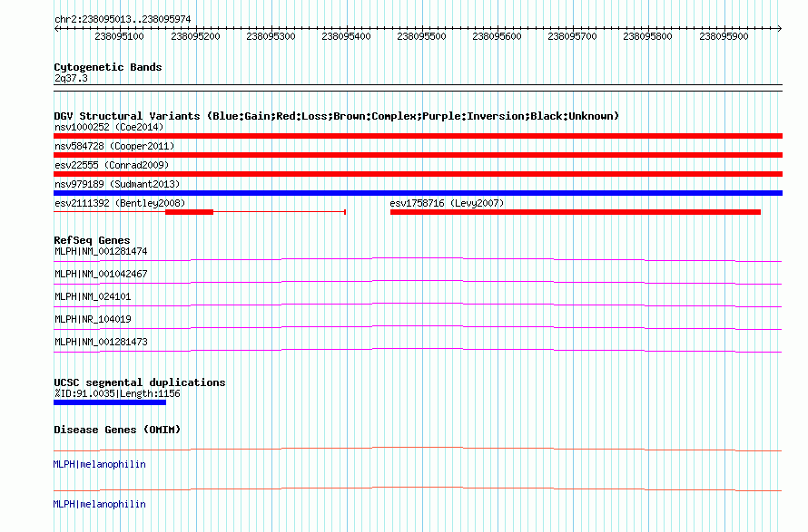Image resolution: width=808 pixels, height=532 pixels.
Task: Click the red bar under nsv1000252
Action: [x=418, y=136]
